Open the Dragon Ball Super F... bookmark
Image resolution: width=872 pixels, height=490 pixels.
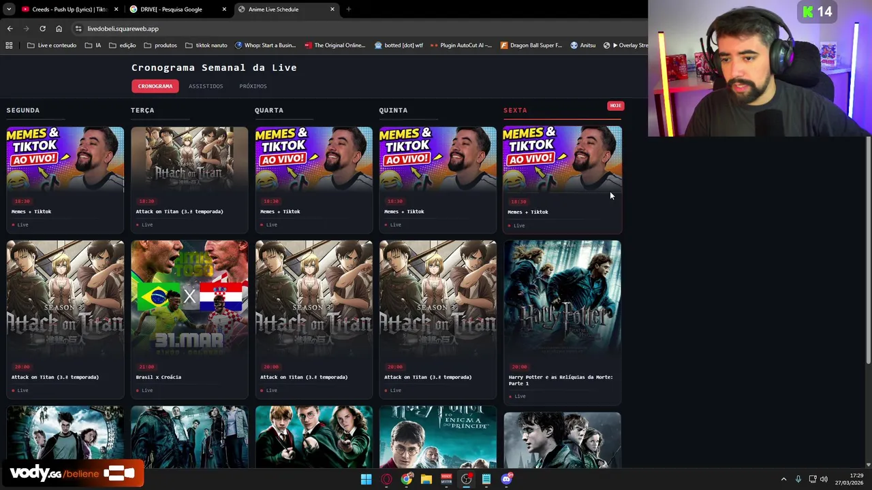tap(531, 46)
